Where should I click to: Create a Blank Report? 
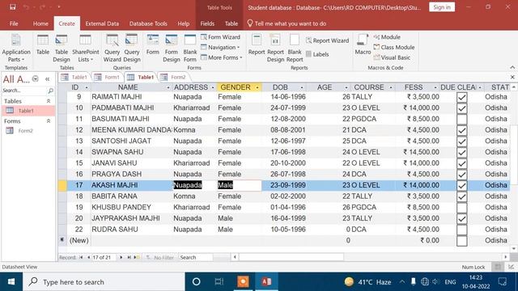[x=295, y=48]
